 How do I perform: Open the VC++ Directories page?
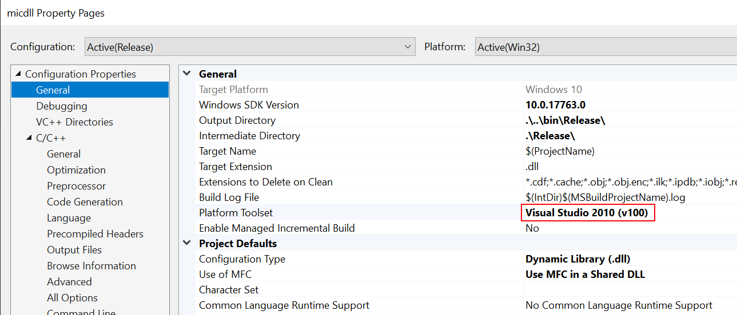74,122
